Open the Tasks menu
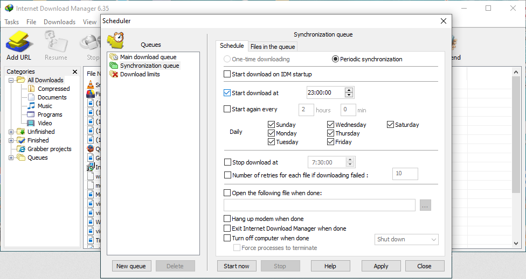This screenshot has height=279, width=526. 12,22
